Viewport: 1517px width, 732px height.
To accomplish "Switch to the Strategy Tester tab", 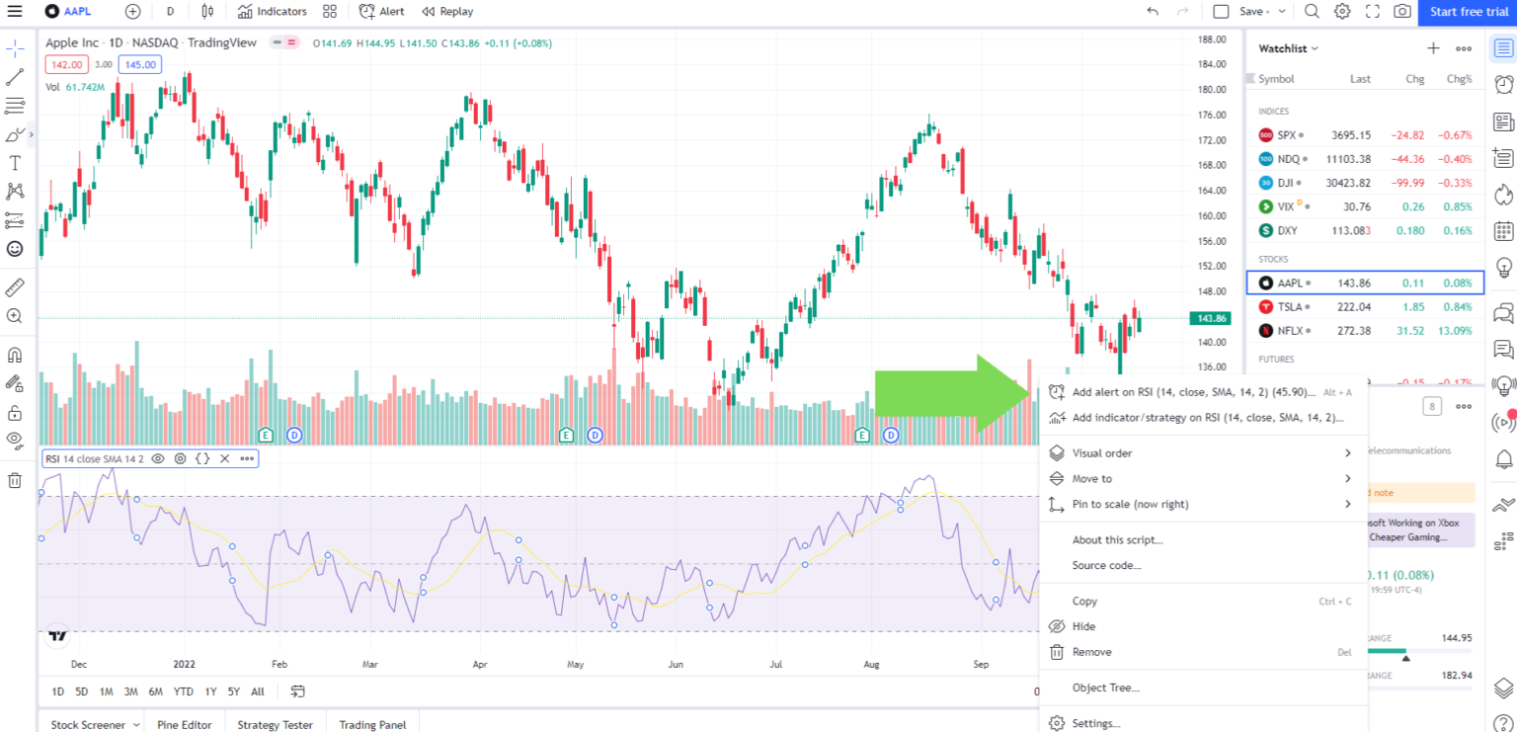I will coord(275,724).
